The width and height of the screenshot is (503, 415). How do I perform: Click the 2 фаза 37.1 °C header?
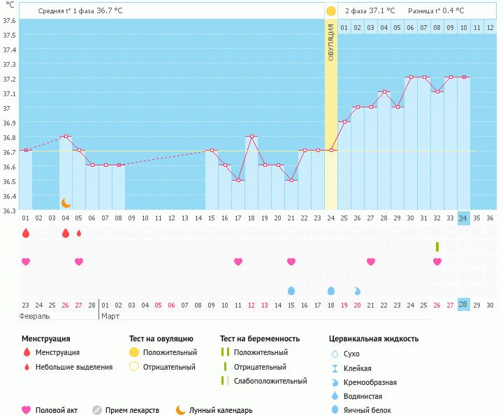tap(370, 11)
